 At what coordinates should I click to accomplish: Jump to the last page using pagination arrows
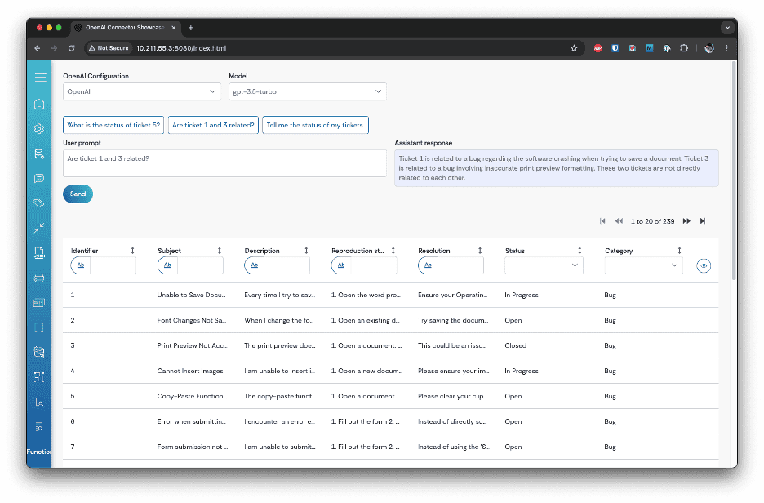pyautogui.click(x=703, y=220)
